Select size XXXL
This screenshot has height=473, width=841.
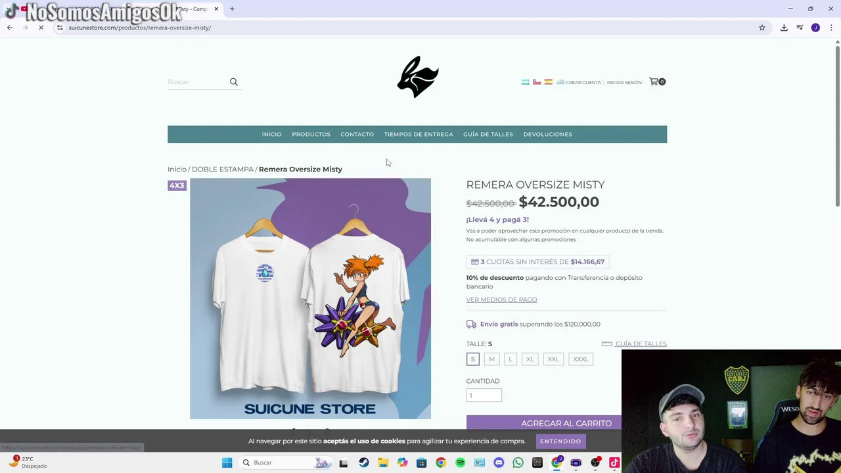[x=581, y=359]
